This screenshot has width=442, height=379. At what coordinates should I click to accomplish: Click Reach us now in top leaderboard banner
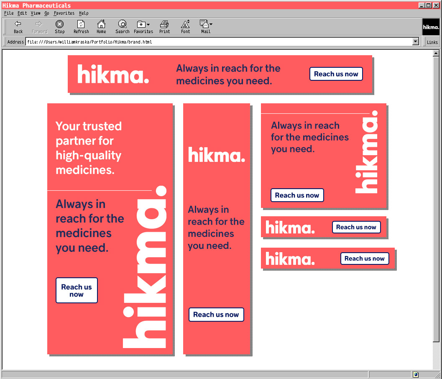336,74
